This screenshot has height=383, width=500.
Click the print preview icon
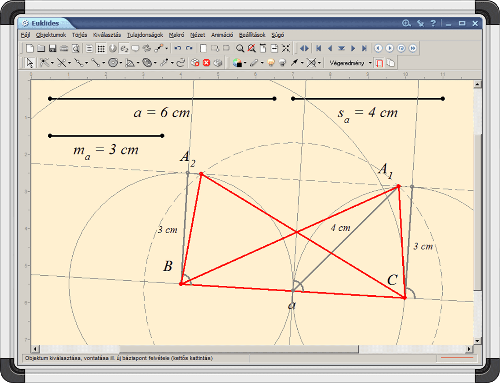(x=75, y=48)
